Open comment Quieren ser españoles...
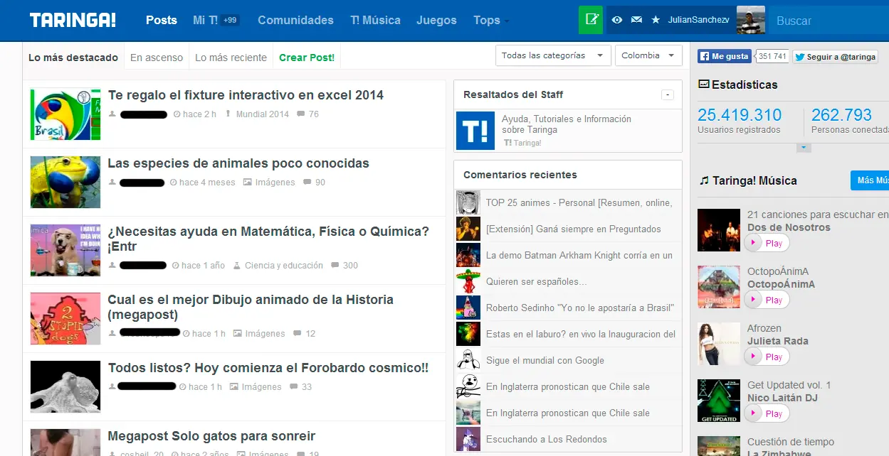 pyautogui.click(x=537, y=281)
